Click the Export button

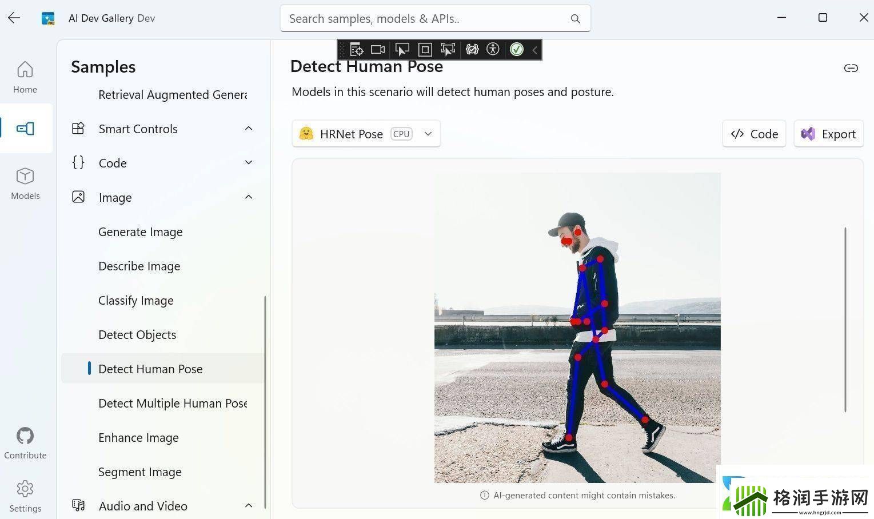click(x=828, y=134)
